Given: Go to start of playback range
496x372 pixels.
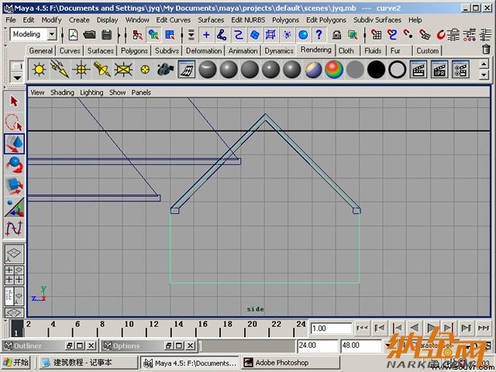Looking at the screenshot, I should (x=362, y=328).
